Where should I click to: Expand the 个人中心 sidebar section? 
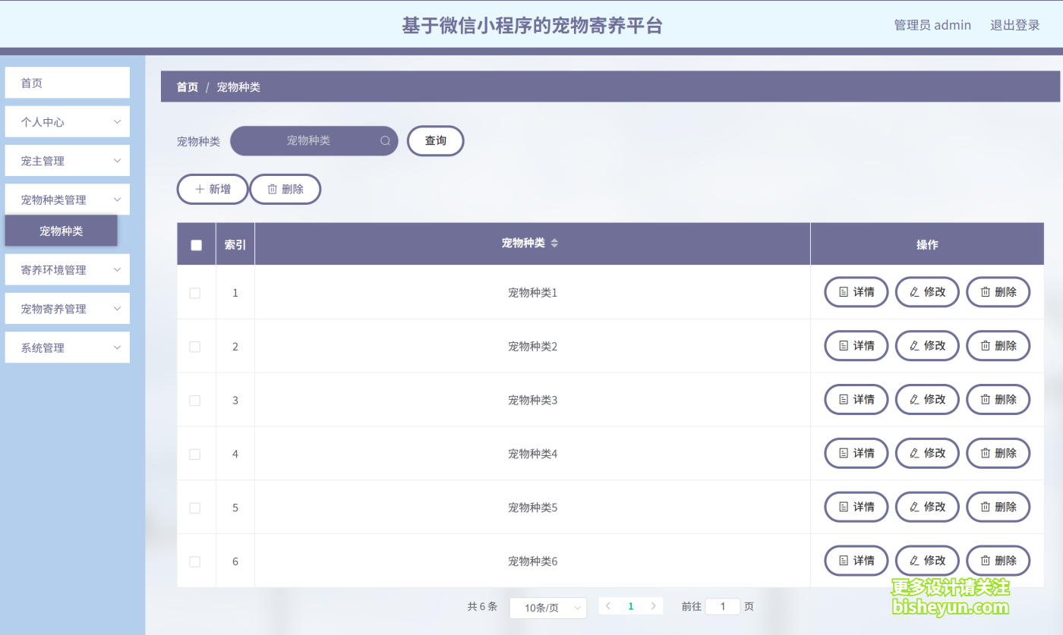point(67,121)
